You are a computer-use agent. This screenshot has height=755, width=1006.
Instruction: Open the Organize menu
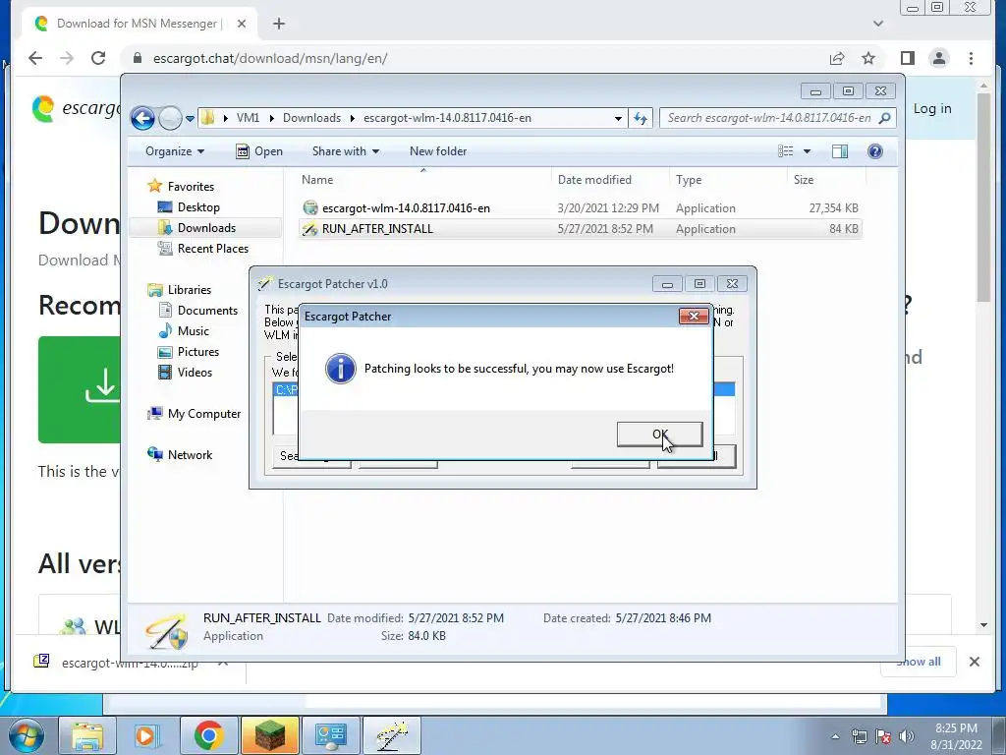tap(175, 151)
